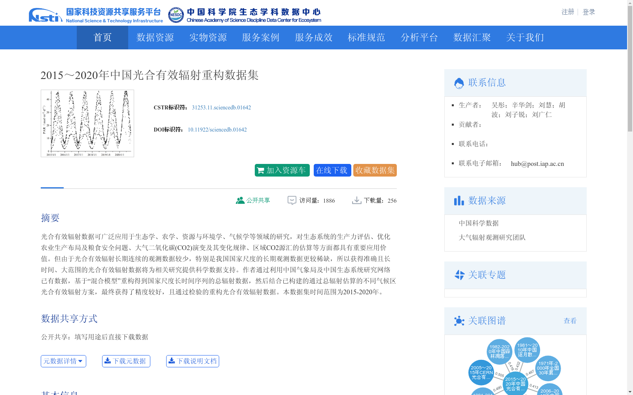Click the 访问量 comment icon
633x395 pixels.
coord(292,200)
